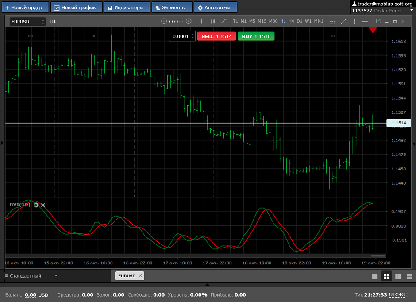This screenshot has width=416, height=302.
Task: Switch to the T1 tick timeframe
Action: click(x=235, y=21)
